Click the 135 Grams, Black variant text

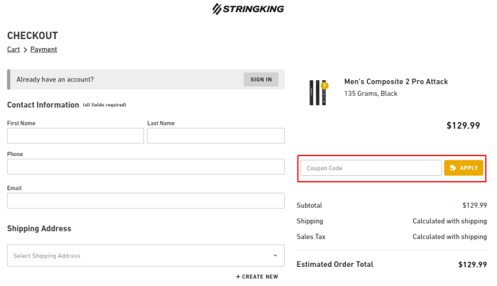pos(371,94)
